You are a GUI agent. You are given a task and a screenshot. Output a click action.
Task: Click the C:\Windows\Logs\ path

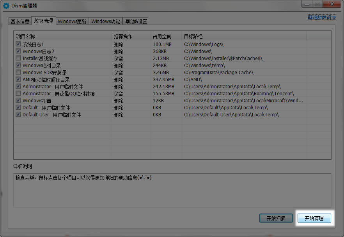coord(204,45)
